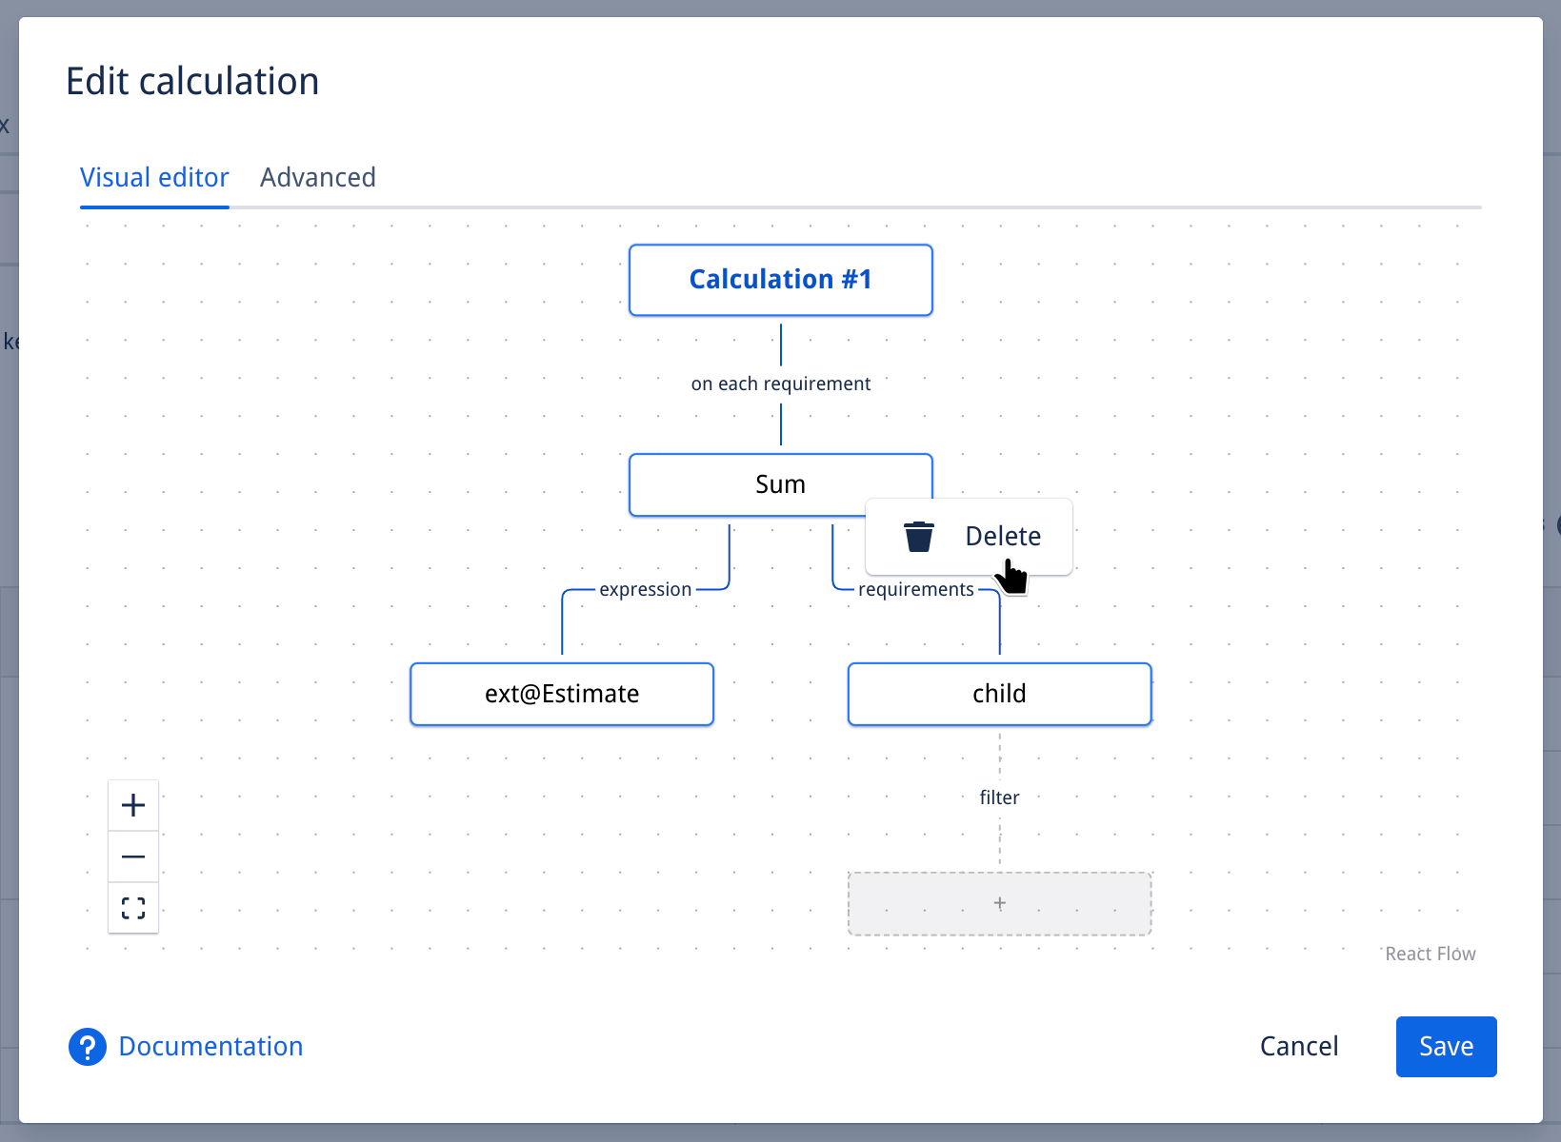
Task: Click the Documentation question mark icon
Action: point(88,1047)
